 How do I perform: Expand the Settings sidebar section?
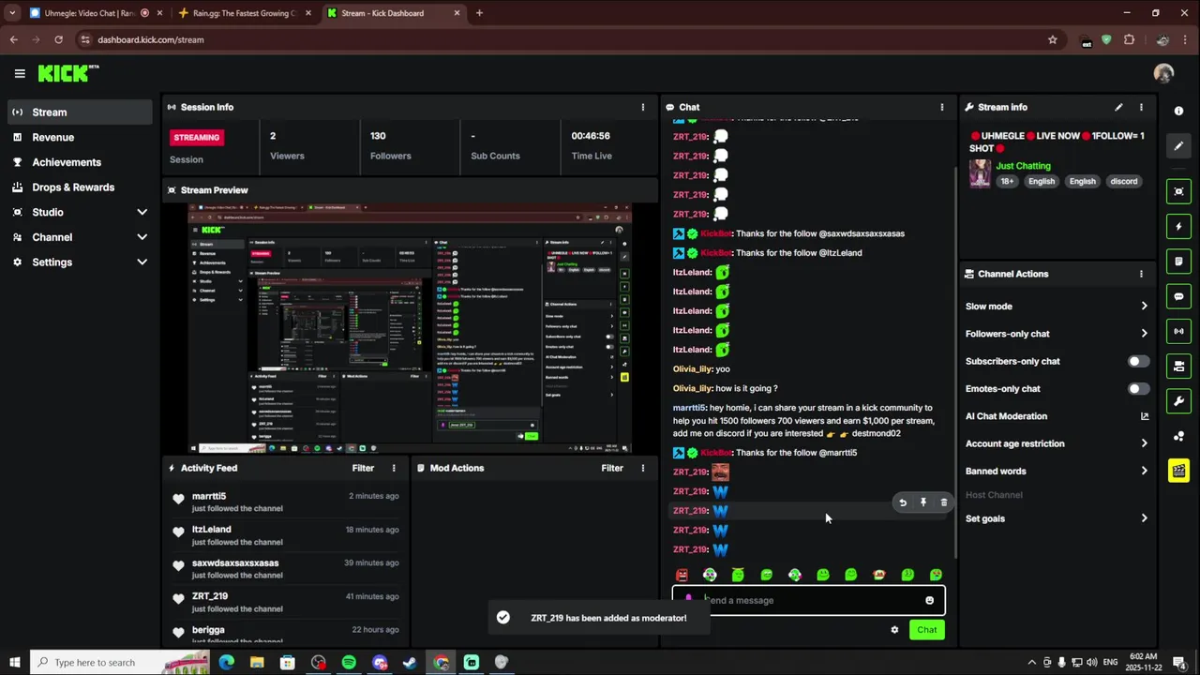coord(142,262)
